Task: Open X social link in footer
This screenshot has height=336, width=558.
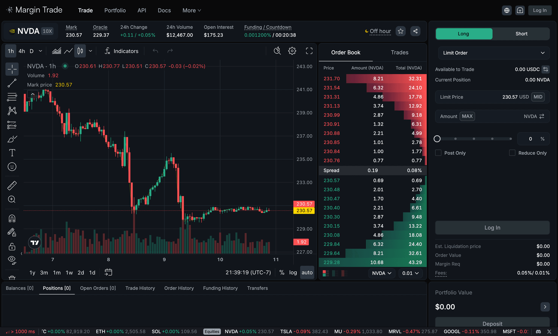Action: (549, 332)
